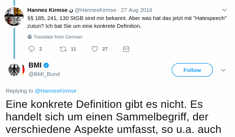Reply to Hannes Kirmse's tweet
The image size is (235, 137).
coord(32,49)
